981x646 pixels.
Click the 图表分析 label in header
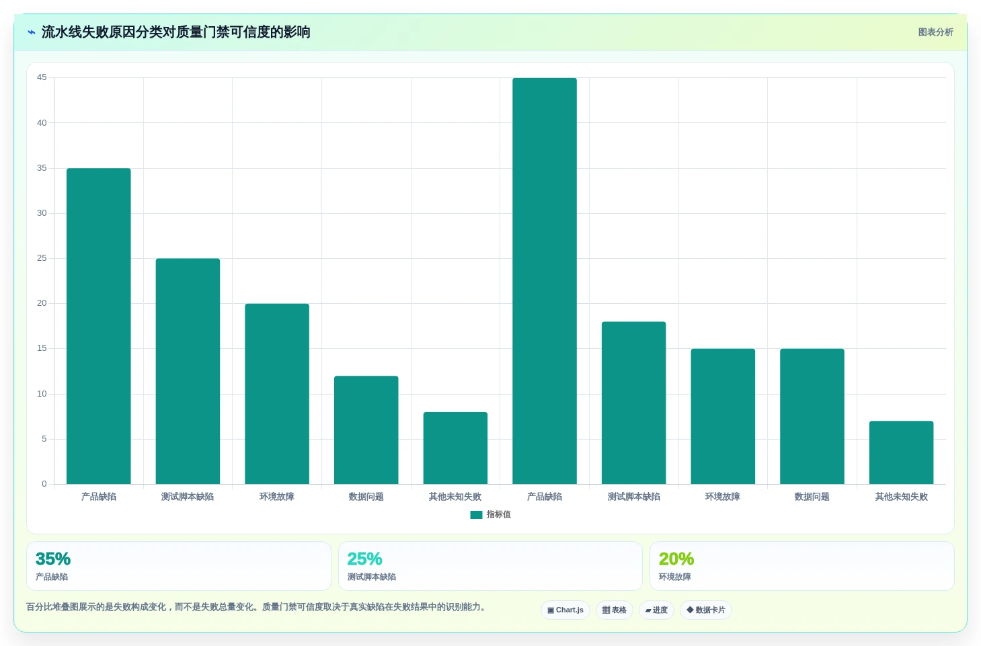(x=935, y=32)
